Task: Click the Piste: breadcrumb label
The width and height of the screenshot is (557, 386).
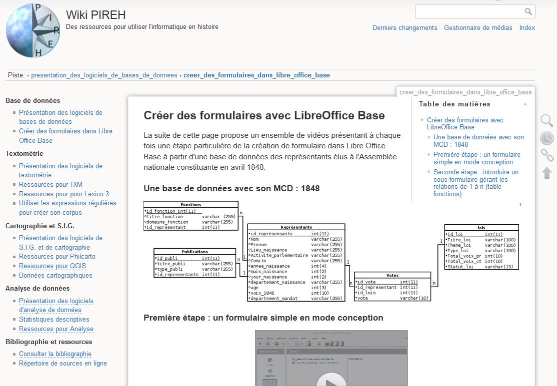Action: [x=16, y=75]
